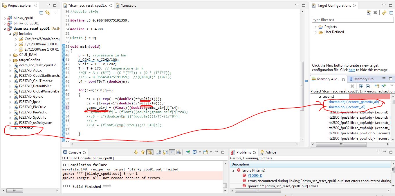The height and width of the screenshot is (196, 395).
Task: Expand the blinky_cpu01 project
Action: point(5,18)
